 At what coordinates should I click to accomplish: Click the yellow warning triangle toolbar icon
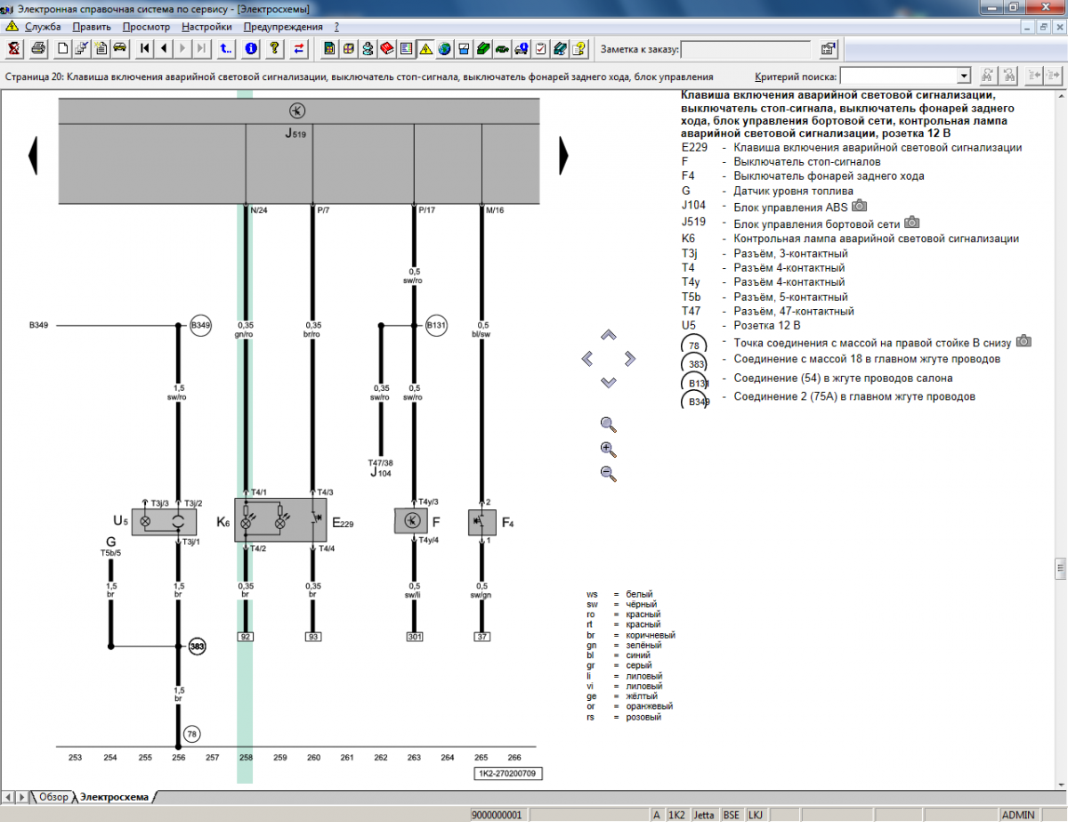click(x=425, y=48)
